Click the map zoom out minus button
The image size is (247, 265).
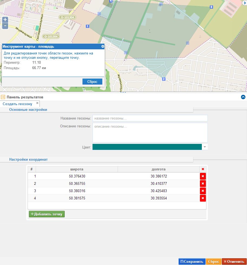5,26
